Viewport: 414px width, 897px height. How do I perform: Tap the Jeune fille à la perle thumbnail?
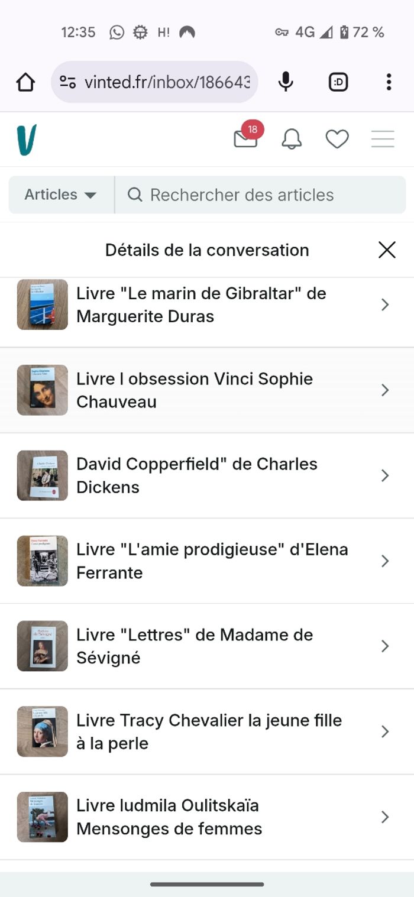pos(41,731)
